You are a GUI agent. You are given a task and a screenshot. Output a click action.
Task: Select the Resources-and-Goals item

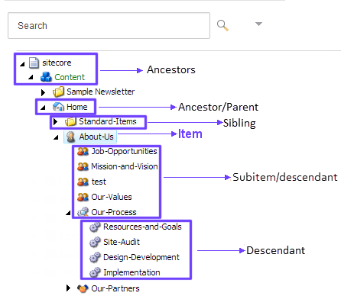point(142,227)
